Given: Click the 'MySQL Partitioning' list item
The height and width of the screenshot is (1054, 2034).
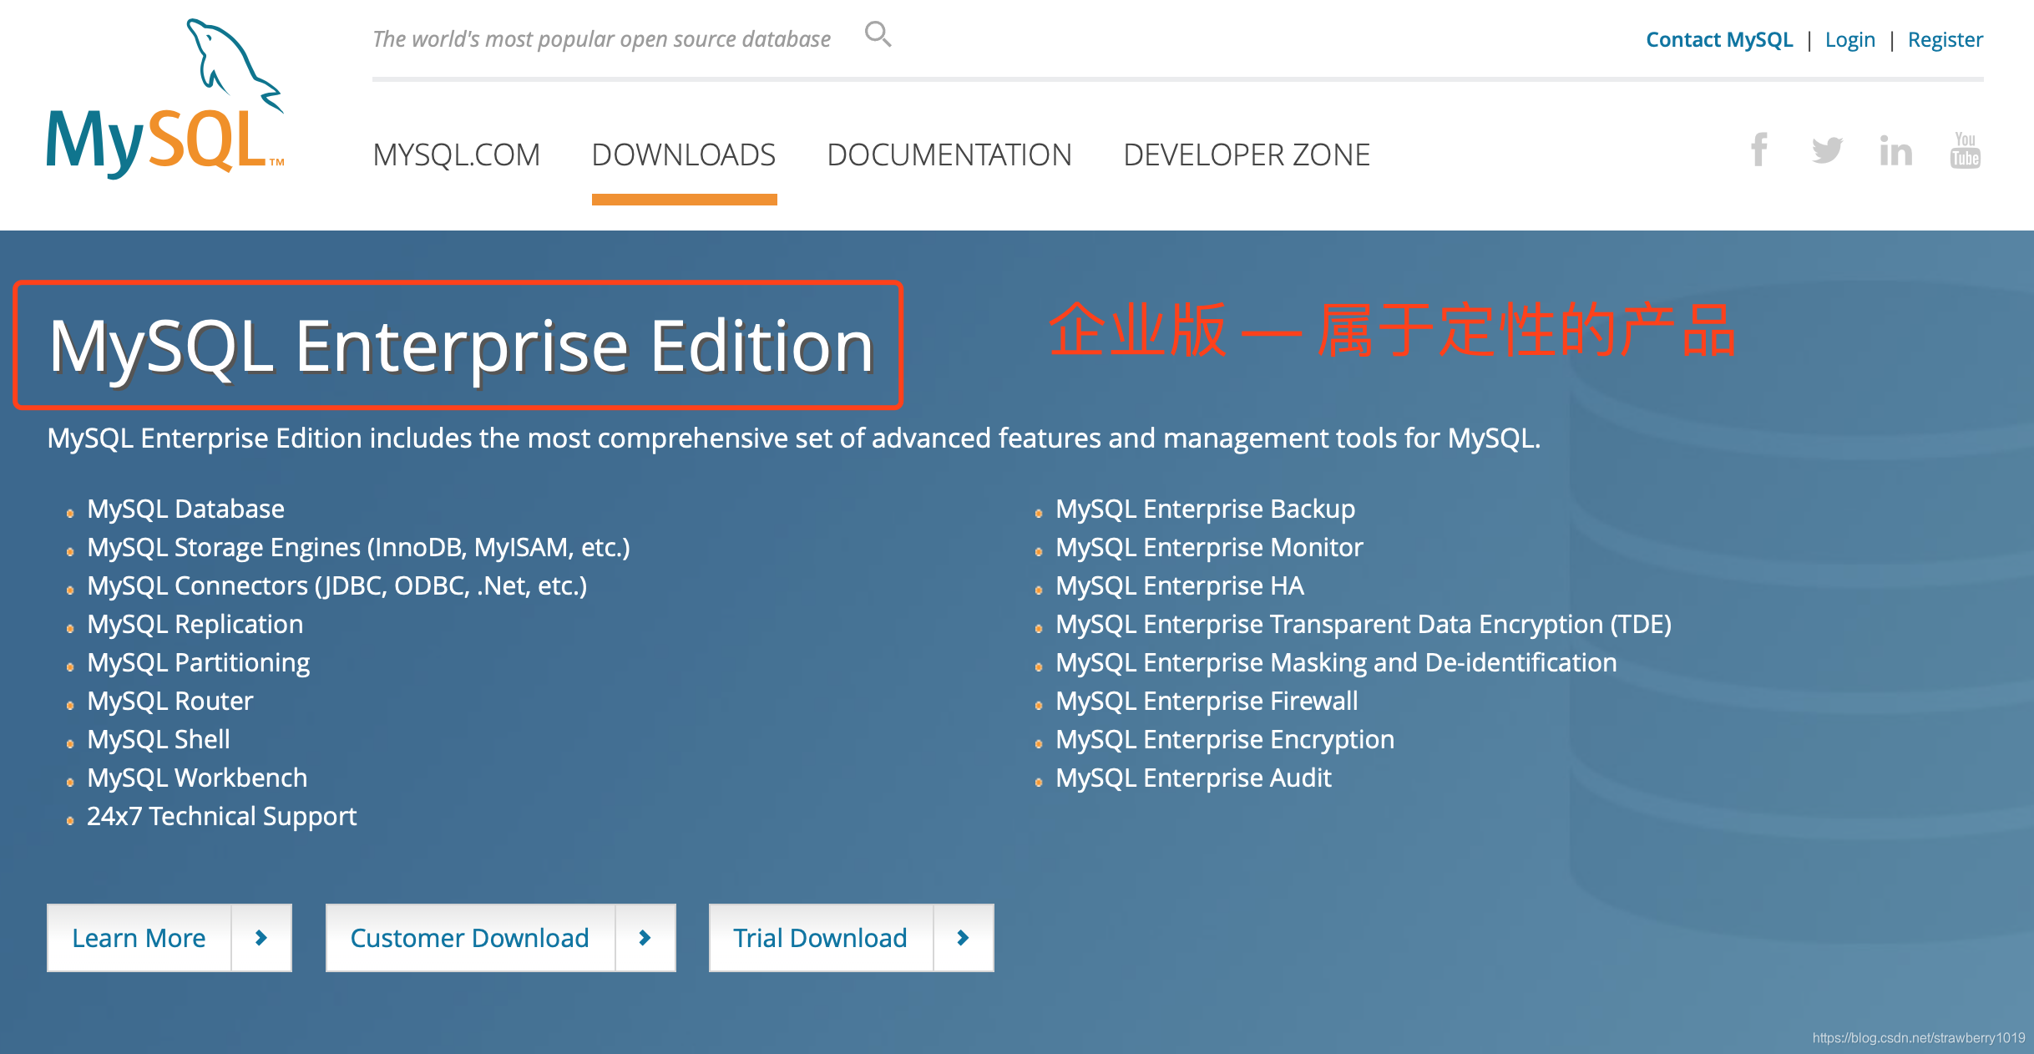Looking at the screenshot, I should pyautogui.click(x=199, y=662).
